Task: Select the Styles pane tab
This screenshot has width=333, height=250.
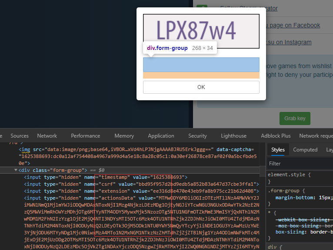Action: point(278,150)
